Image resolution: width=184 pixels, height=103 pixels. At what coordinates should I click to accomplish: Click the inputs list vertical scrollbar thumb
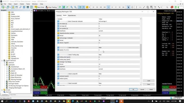141,51
